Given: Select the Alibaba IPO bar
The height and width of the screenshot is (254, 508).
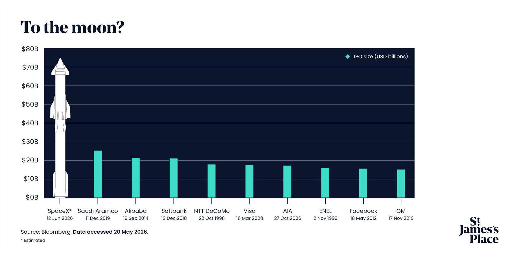Looking at the screenshot, I should click(136, 178).
